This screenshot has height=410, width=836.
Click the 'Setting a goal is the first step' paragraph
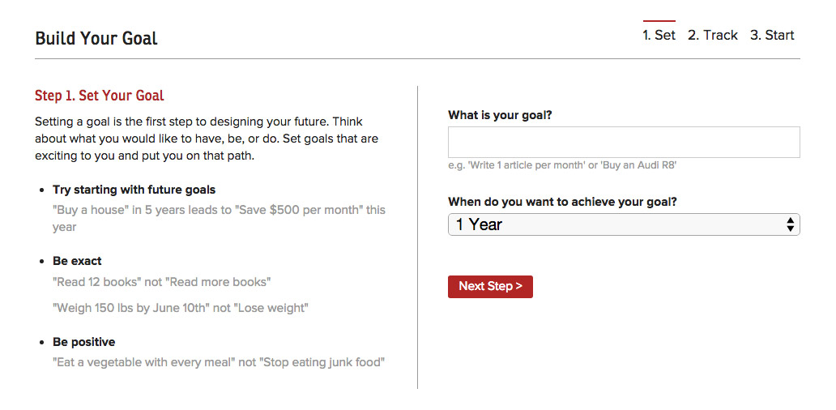click(206, 138)
